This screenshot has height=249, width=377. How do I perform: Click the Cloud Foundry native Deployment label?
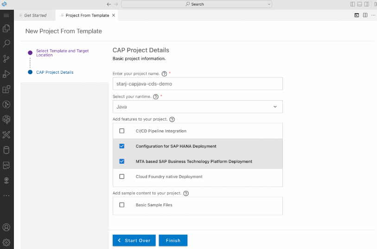coord(169,177)
